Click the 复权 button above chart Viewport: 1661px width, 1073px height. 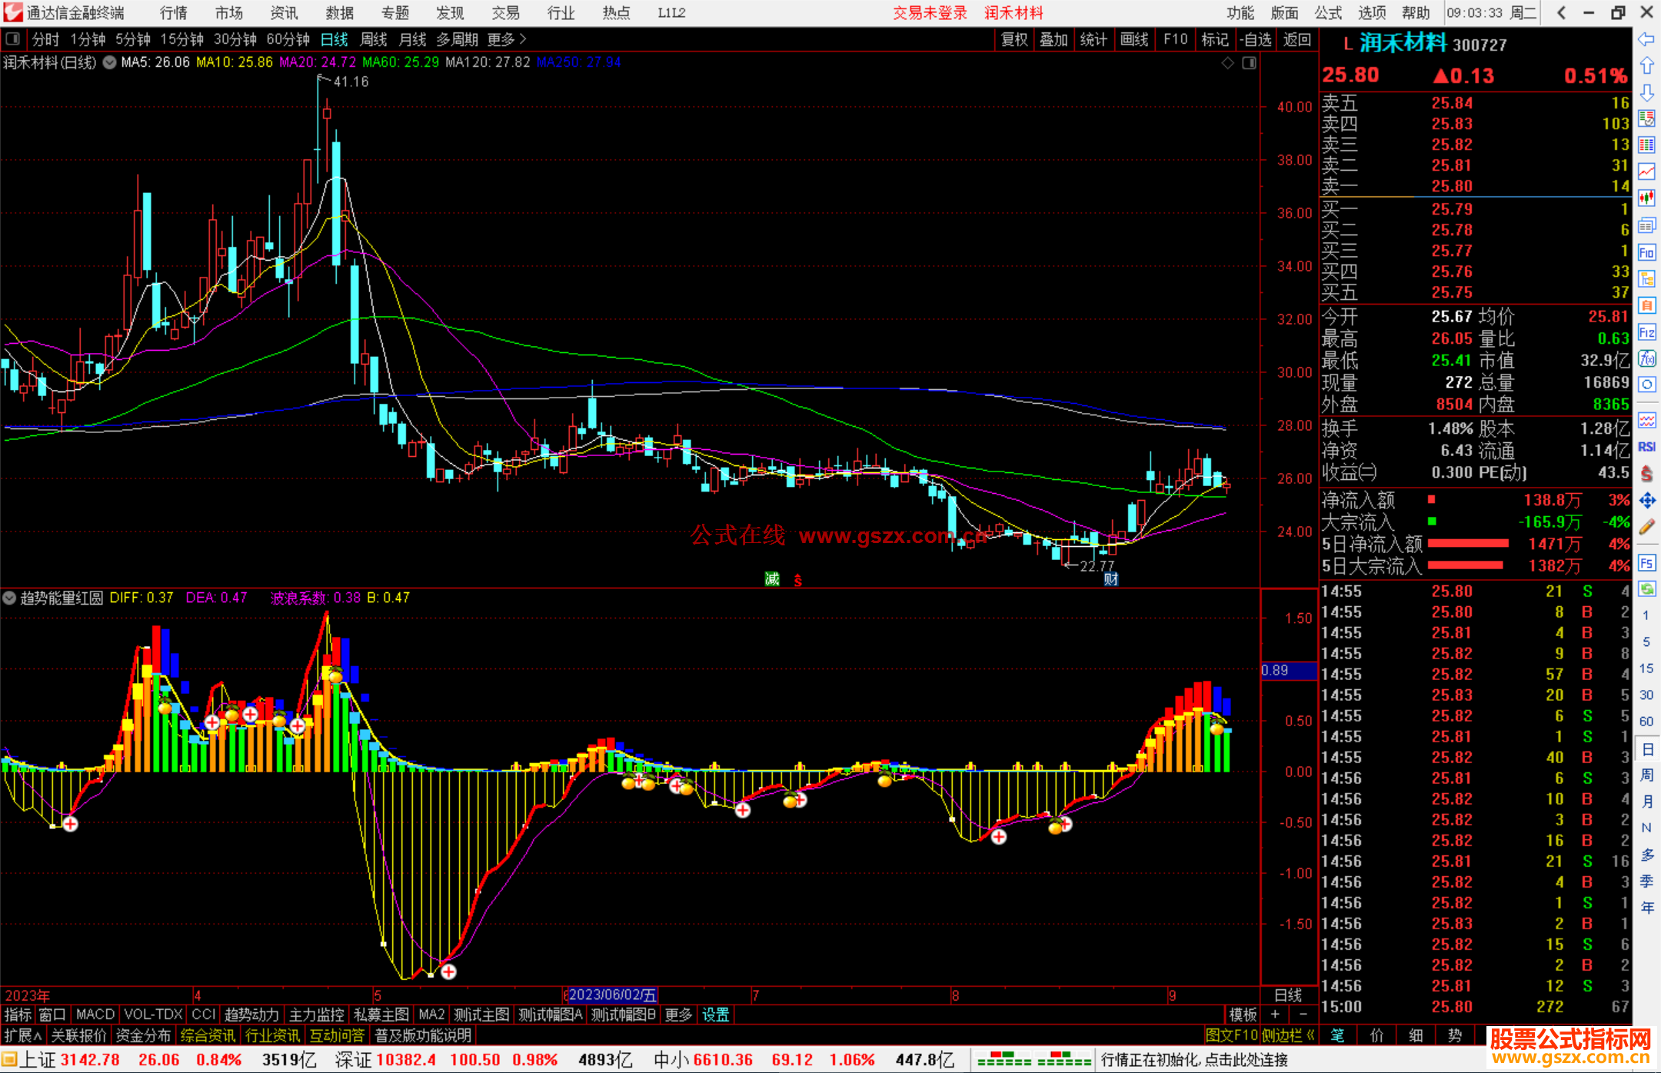1014,38
